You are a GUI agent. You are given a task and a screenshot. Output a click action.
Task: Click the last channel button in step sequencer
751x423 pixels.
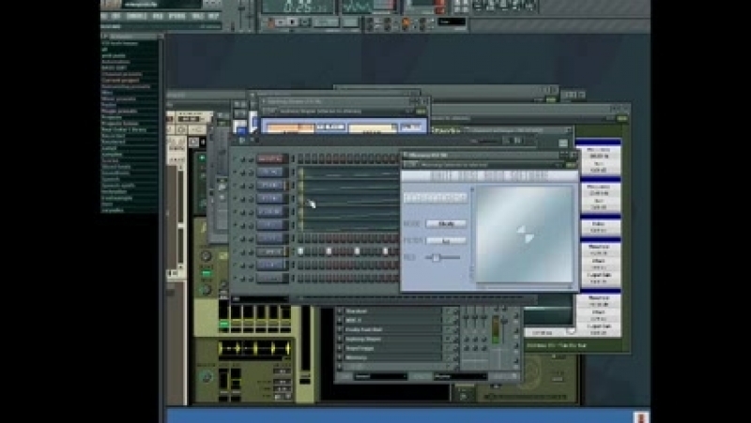click(x=270, y=278)
